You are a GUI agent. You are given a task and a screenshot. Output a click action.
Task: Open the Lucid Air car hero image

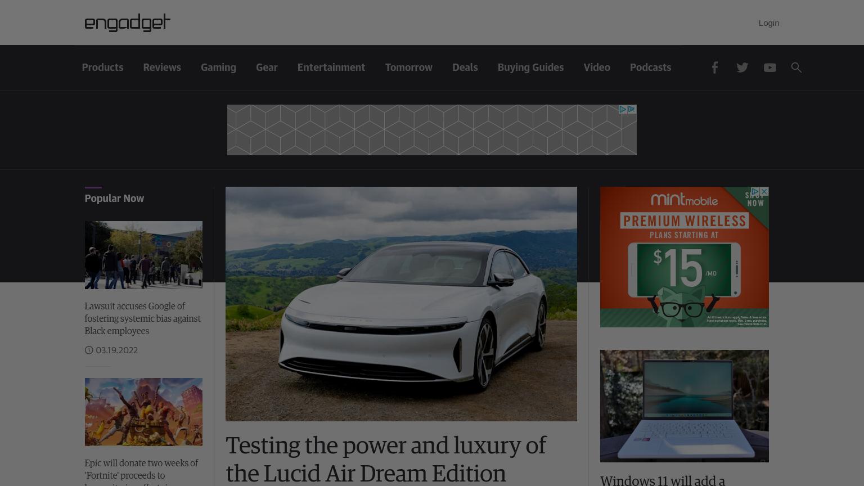(x=401, y=304)
